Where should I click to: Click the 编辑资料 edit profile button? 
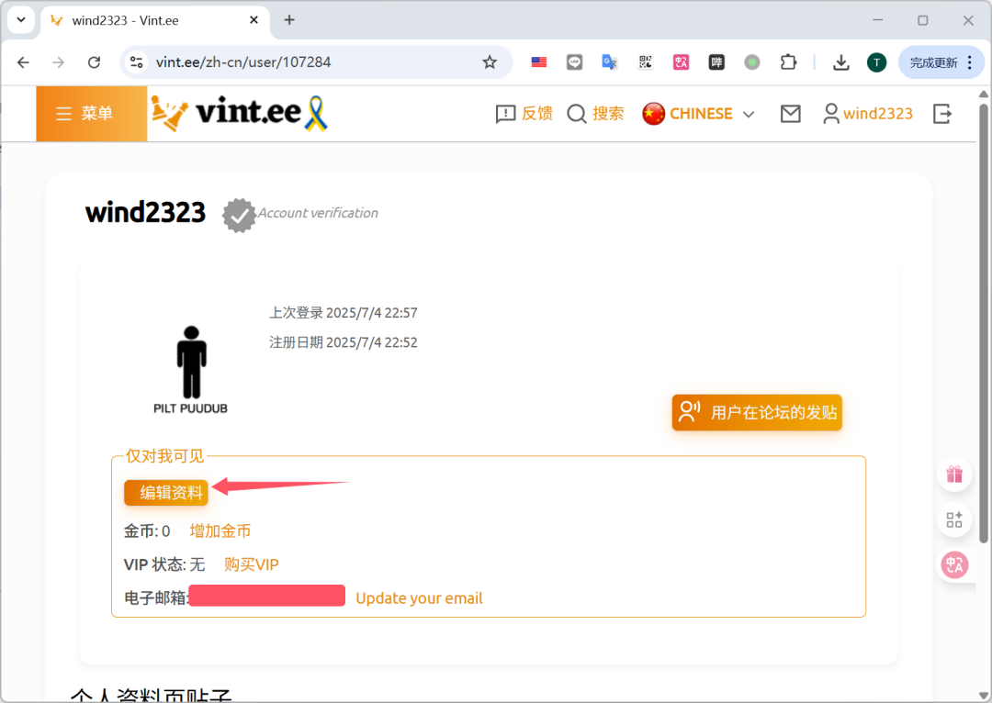tap(165, 493)
